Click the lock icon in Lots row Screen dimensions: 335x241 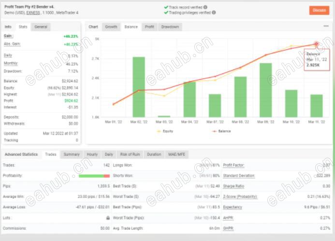point(108,218)
